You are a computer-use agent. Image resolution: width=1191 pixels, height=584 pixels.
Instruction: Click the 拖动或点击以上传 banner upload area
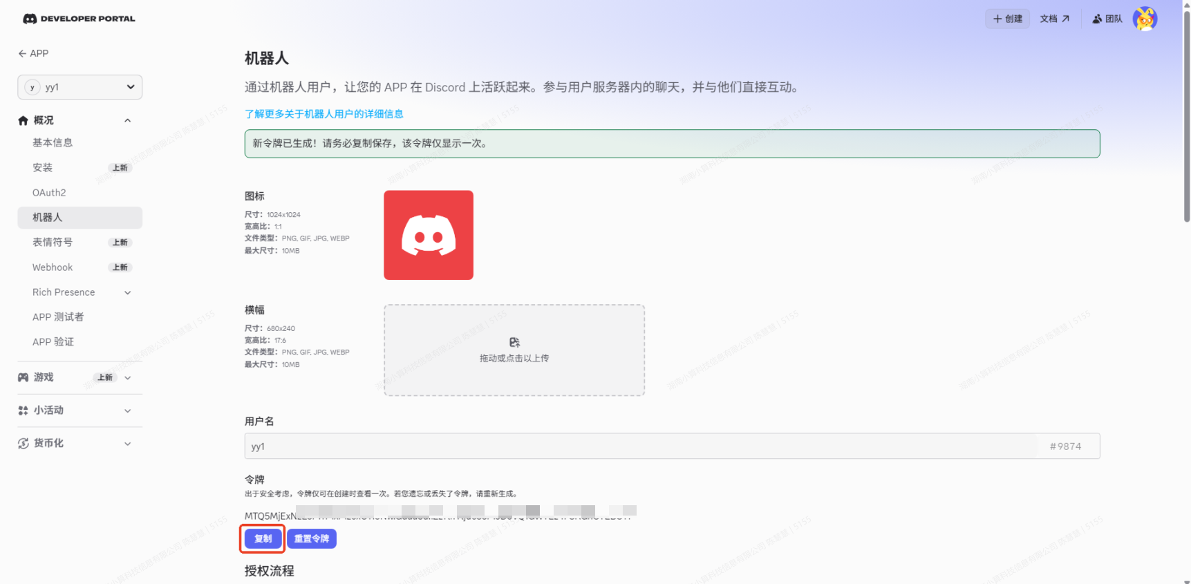(514, 350)
